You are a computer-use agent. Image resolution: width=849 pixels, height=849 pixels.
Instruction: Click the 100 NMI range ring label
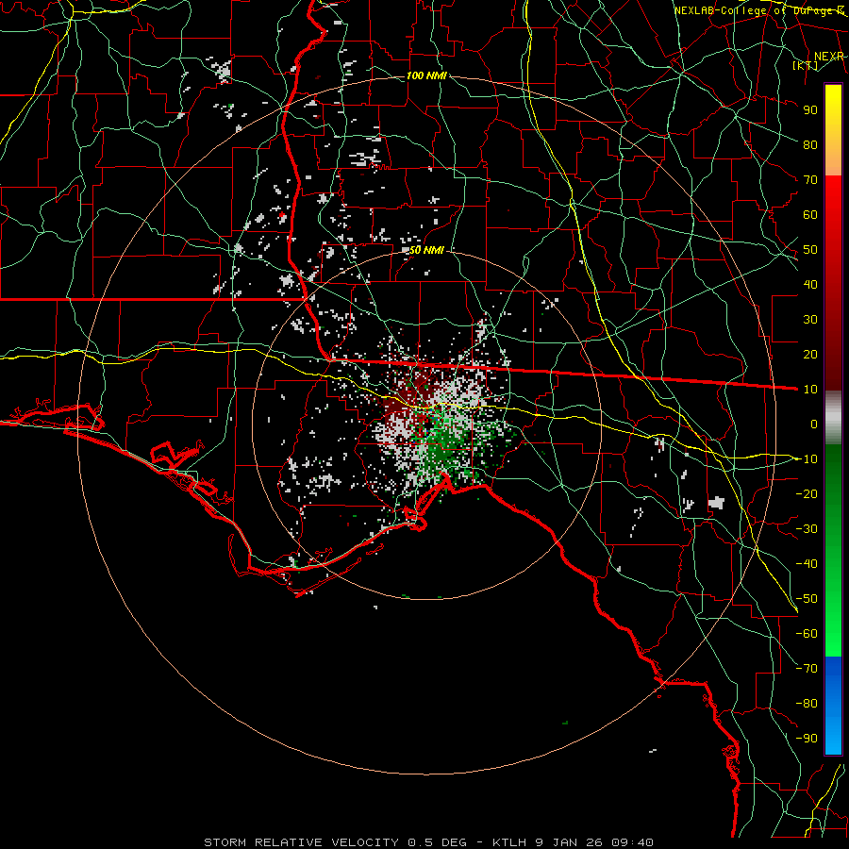[x=426, y=75]
